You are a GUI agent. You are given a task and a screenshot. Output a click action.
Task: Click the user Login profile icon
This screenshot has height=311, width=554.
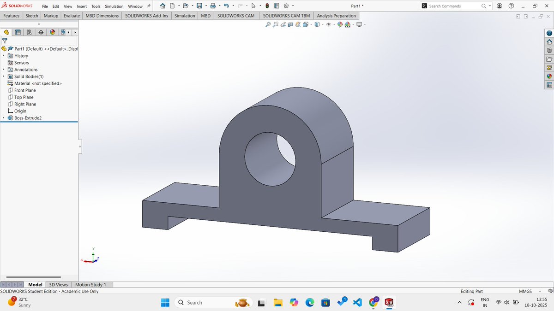tap(499, 6)
